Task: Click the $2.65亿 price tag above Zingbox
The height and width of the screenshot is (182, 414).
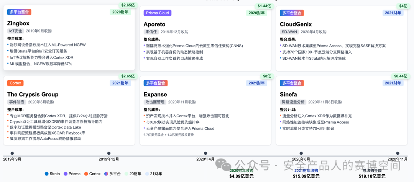Action: pyautogui.click(x=128, y=5)
